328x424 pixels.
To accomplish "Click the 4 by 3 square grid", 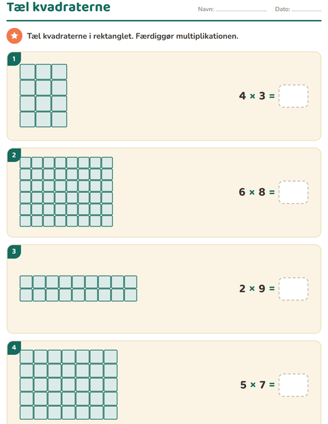I will 43,96.
